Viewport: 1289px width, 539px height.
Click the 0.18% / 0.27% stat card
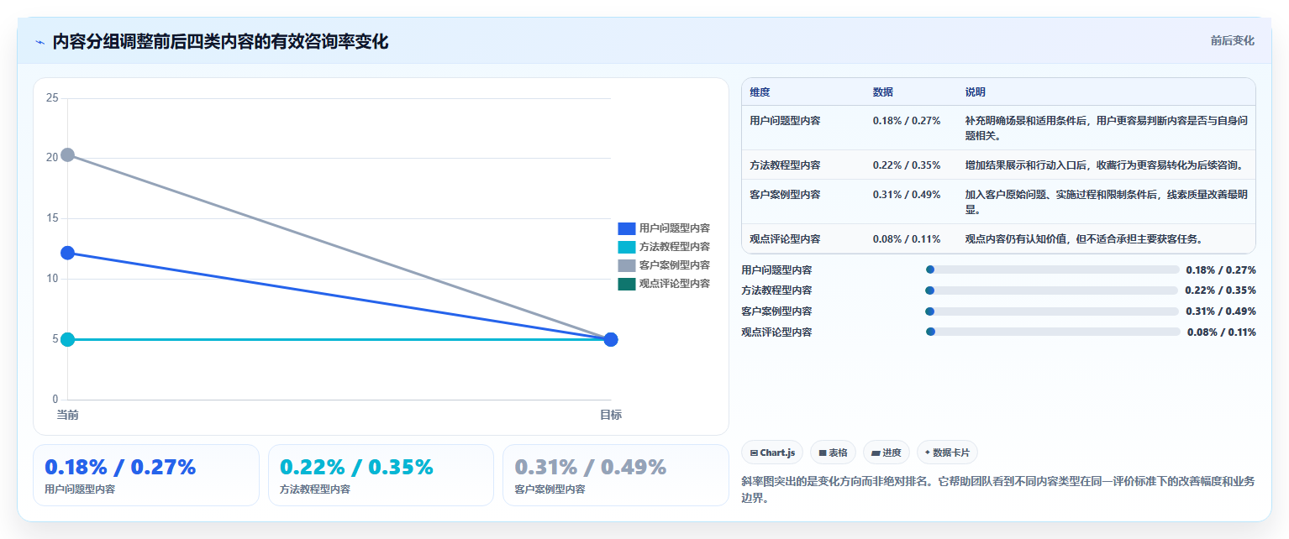[146, 475]
